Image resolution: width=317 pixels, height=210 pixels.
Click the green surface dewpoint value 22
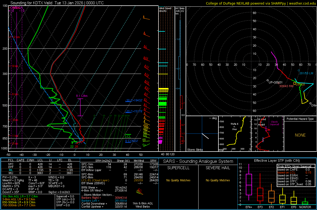coord(72,147)
